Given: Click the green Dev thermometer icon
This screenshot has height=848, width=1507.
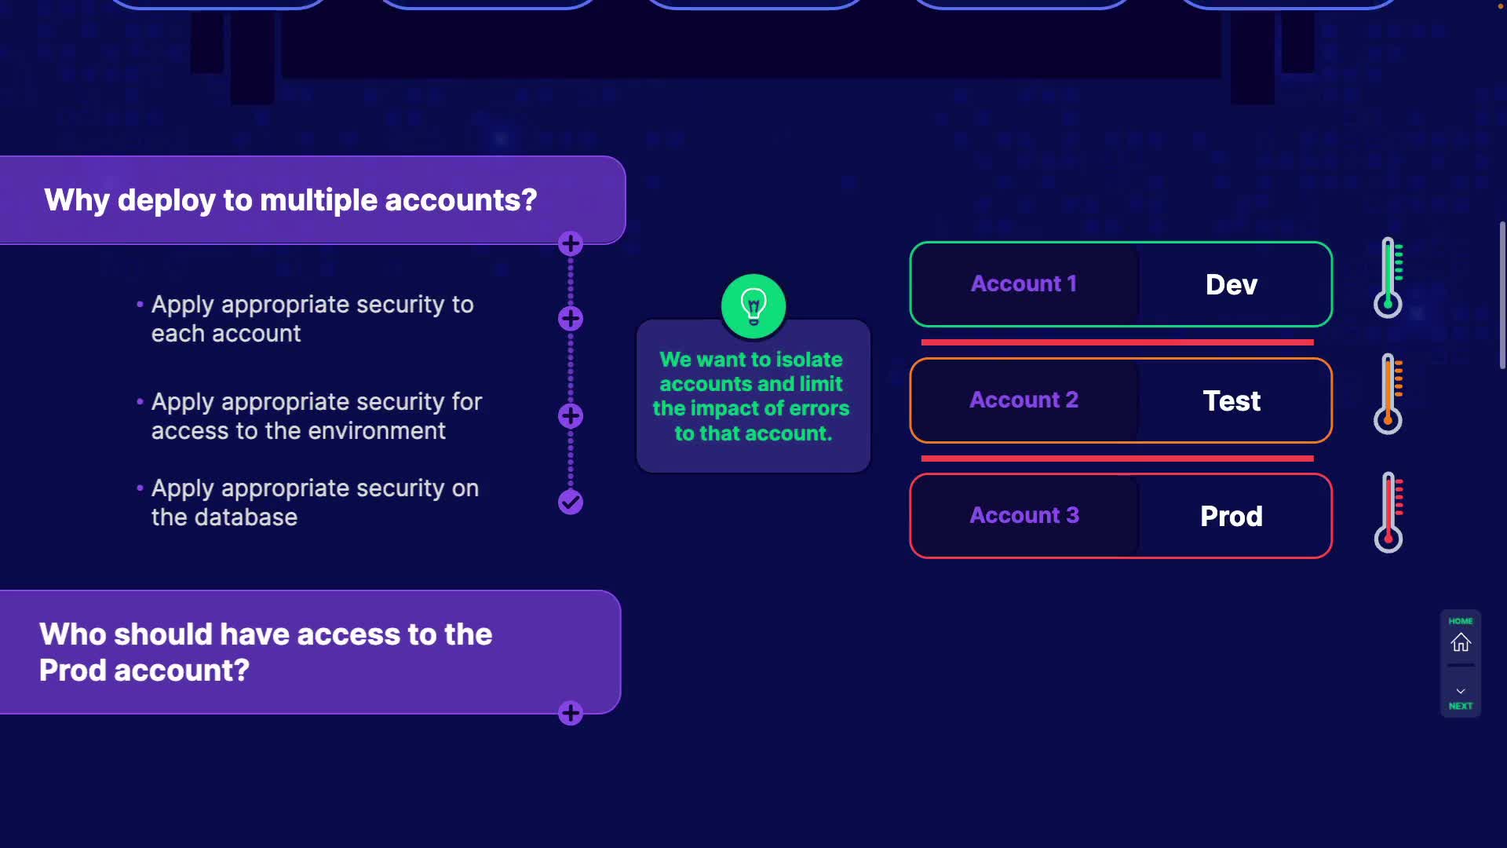Looking at the screenshot, I should tap(1388, 277).
